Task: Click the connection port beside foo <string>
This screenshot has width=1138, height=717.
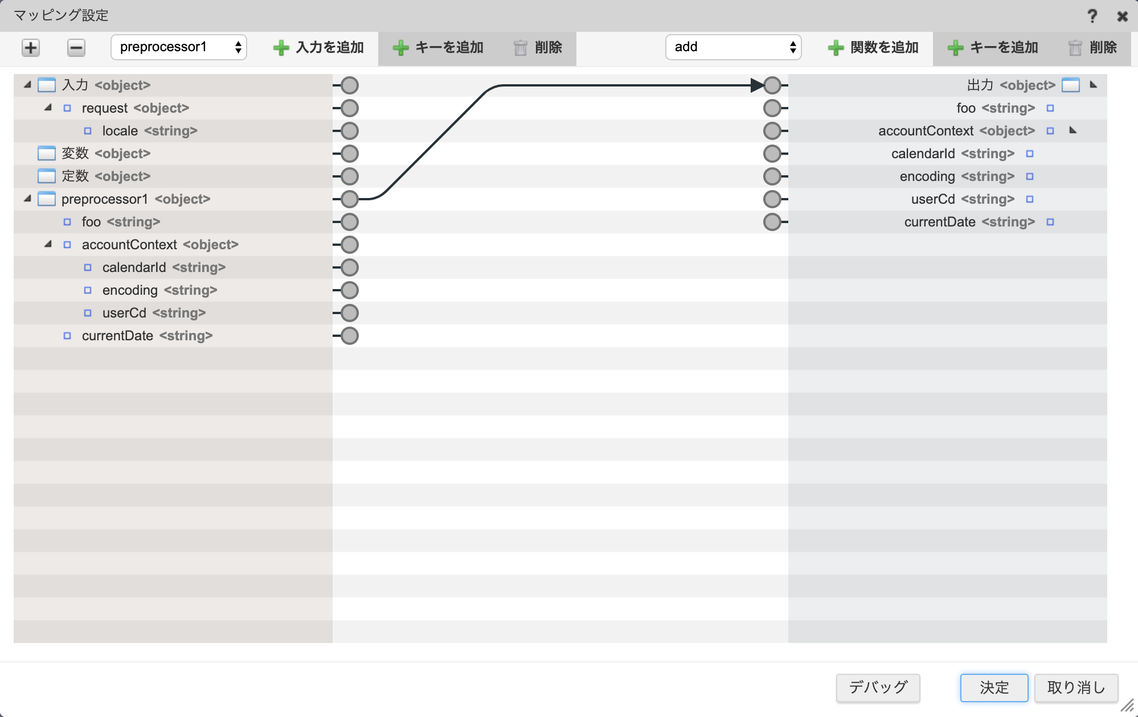Action: point(349,222)
